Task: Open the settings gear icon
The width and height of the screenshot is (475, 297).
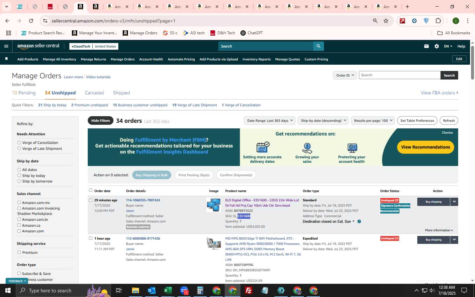Action: [x=437, y=46]
